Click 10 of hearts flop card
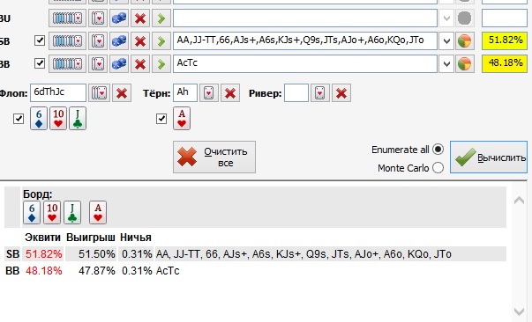This screenshot has width=532, height=322. click(x=58, y=119)
